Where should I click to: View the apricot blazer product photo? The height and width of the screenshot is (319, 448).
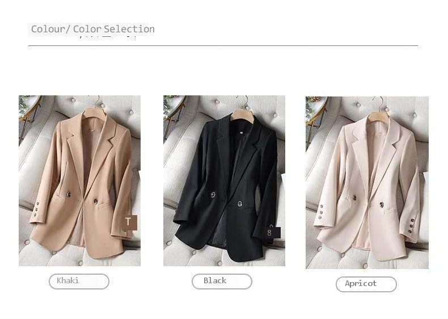coord(367,183)
